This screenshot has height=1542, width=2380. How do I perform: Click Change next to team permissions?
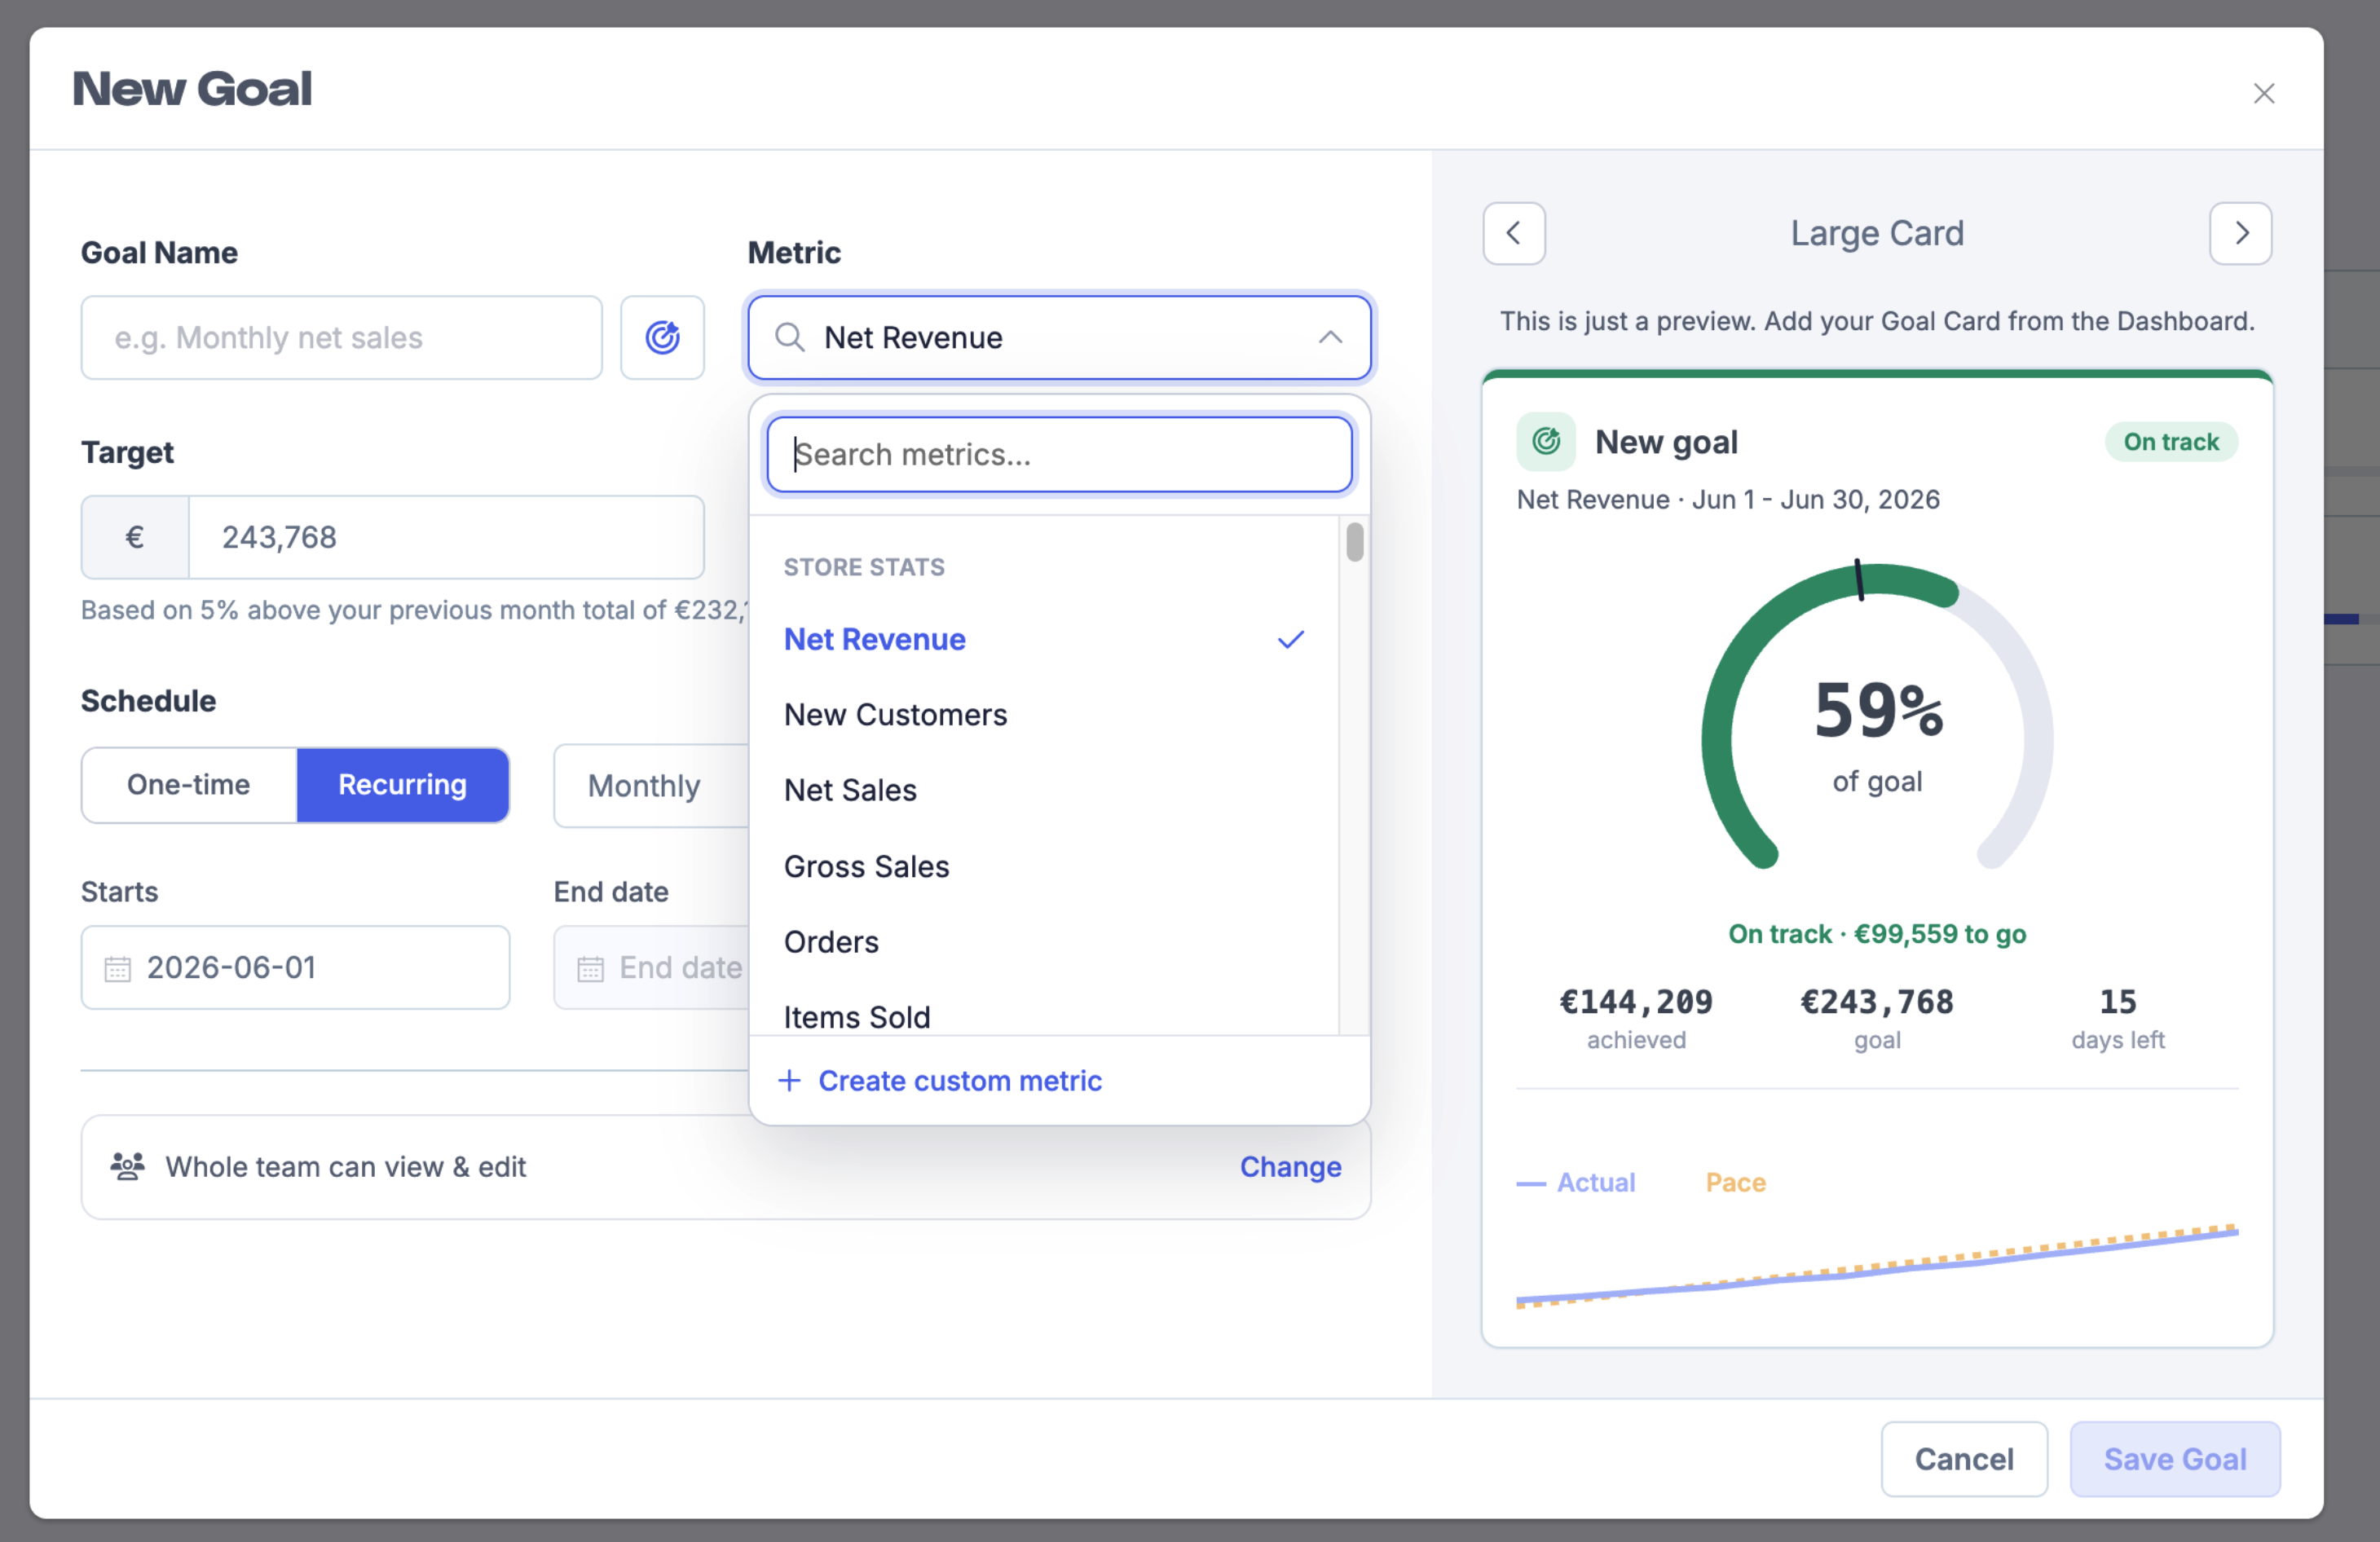coord(1290,1166)
